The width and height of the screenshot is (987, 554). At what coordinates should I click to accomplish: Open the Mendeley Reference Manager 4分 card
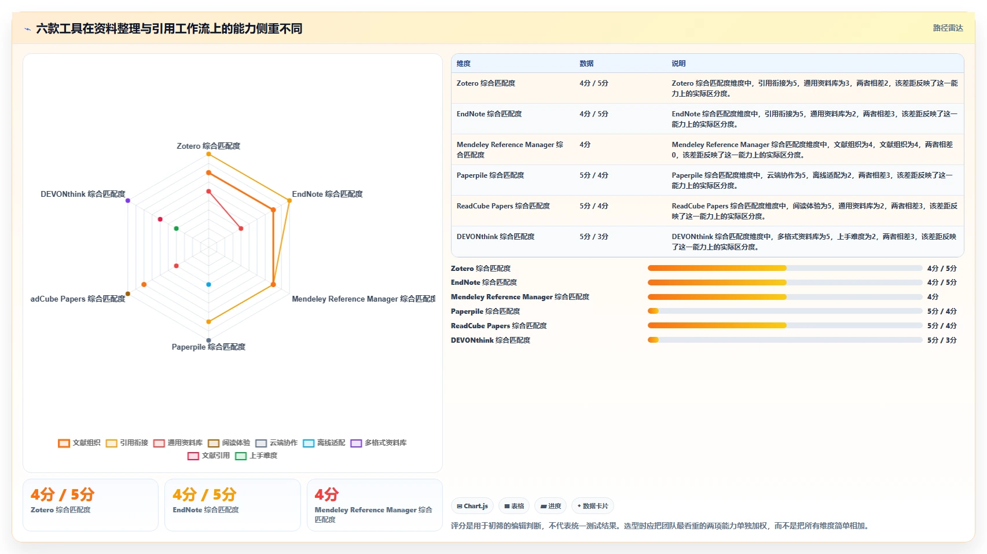(375, 505)
